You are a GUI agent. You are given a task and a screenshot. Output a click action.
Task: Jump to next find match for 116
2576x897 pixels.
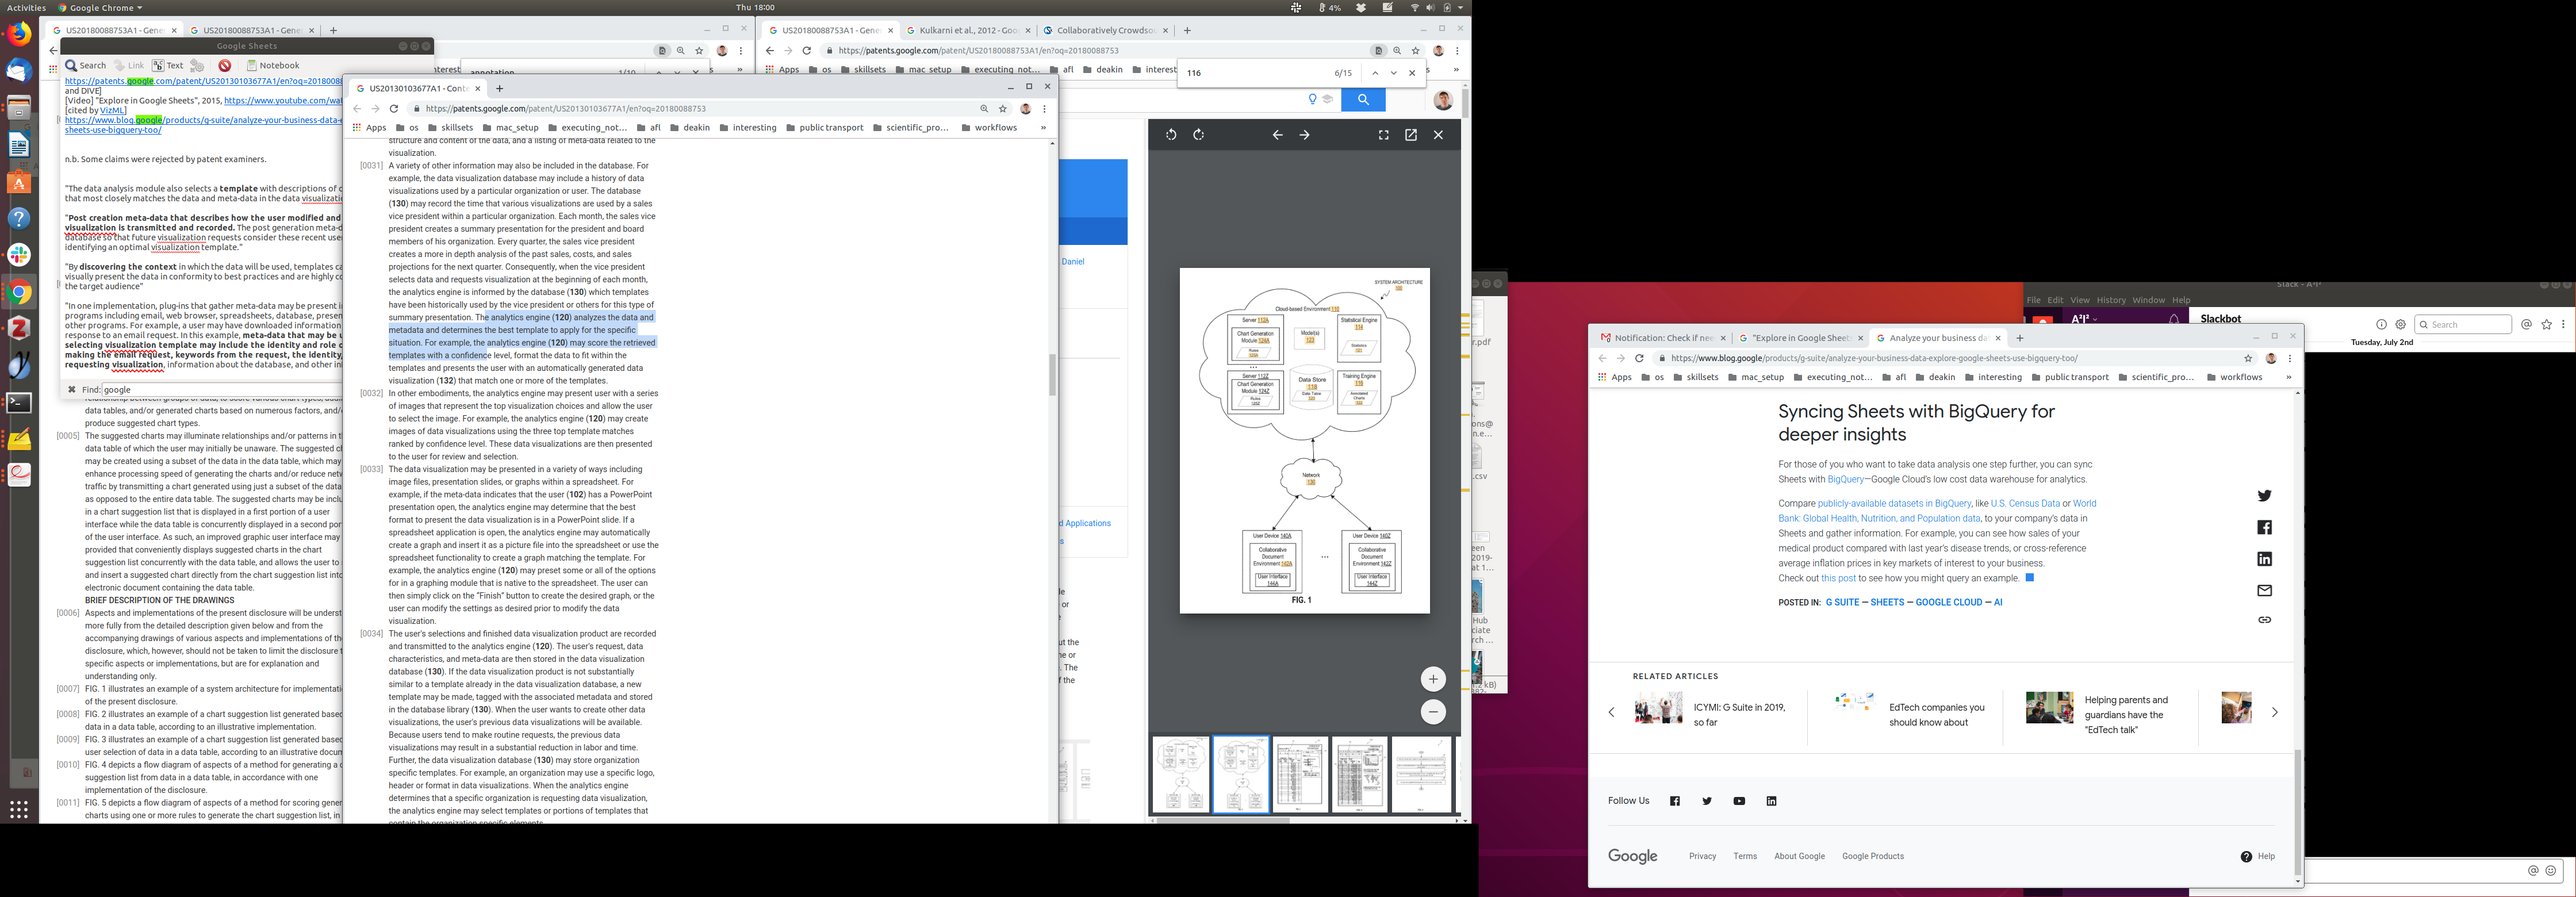(1393, 73)
